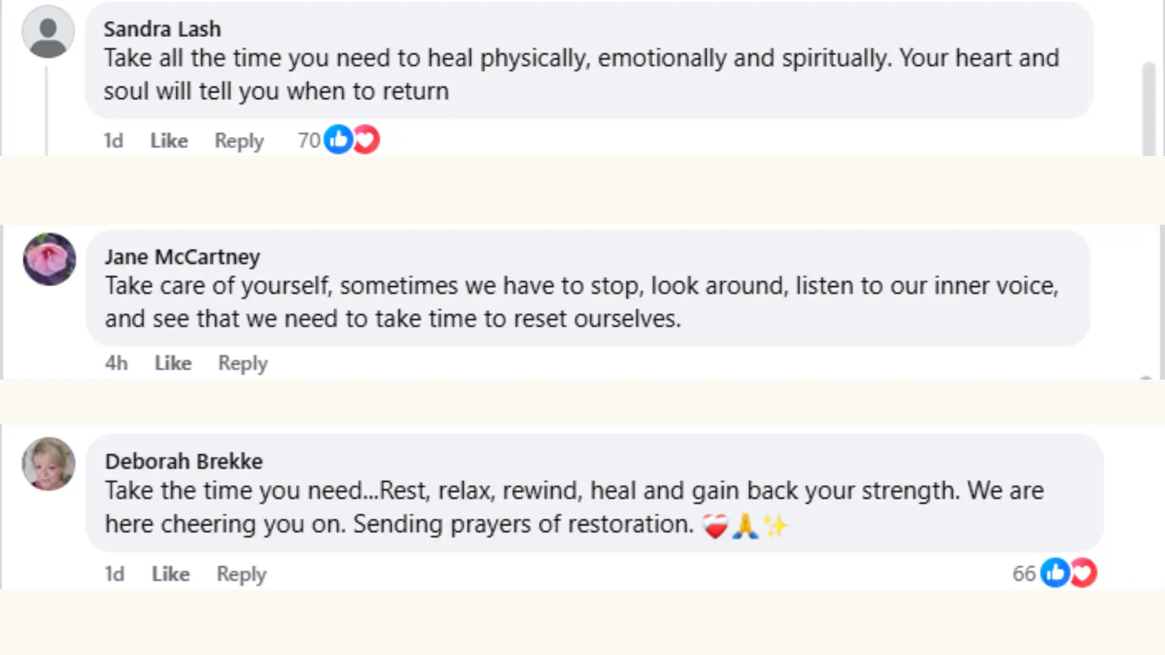1165x655 pixels.
Task: Open Jane McCartney's flower profile picture
Action: point(49,259)
